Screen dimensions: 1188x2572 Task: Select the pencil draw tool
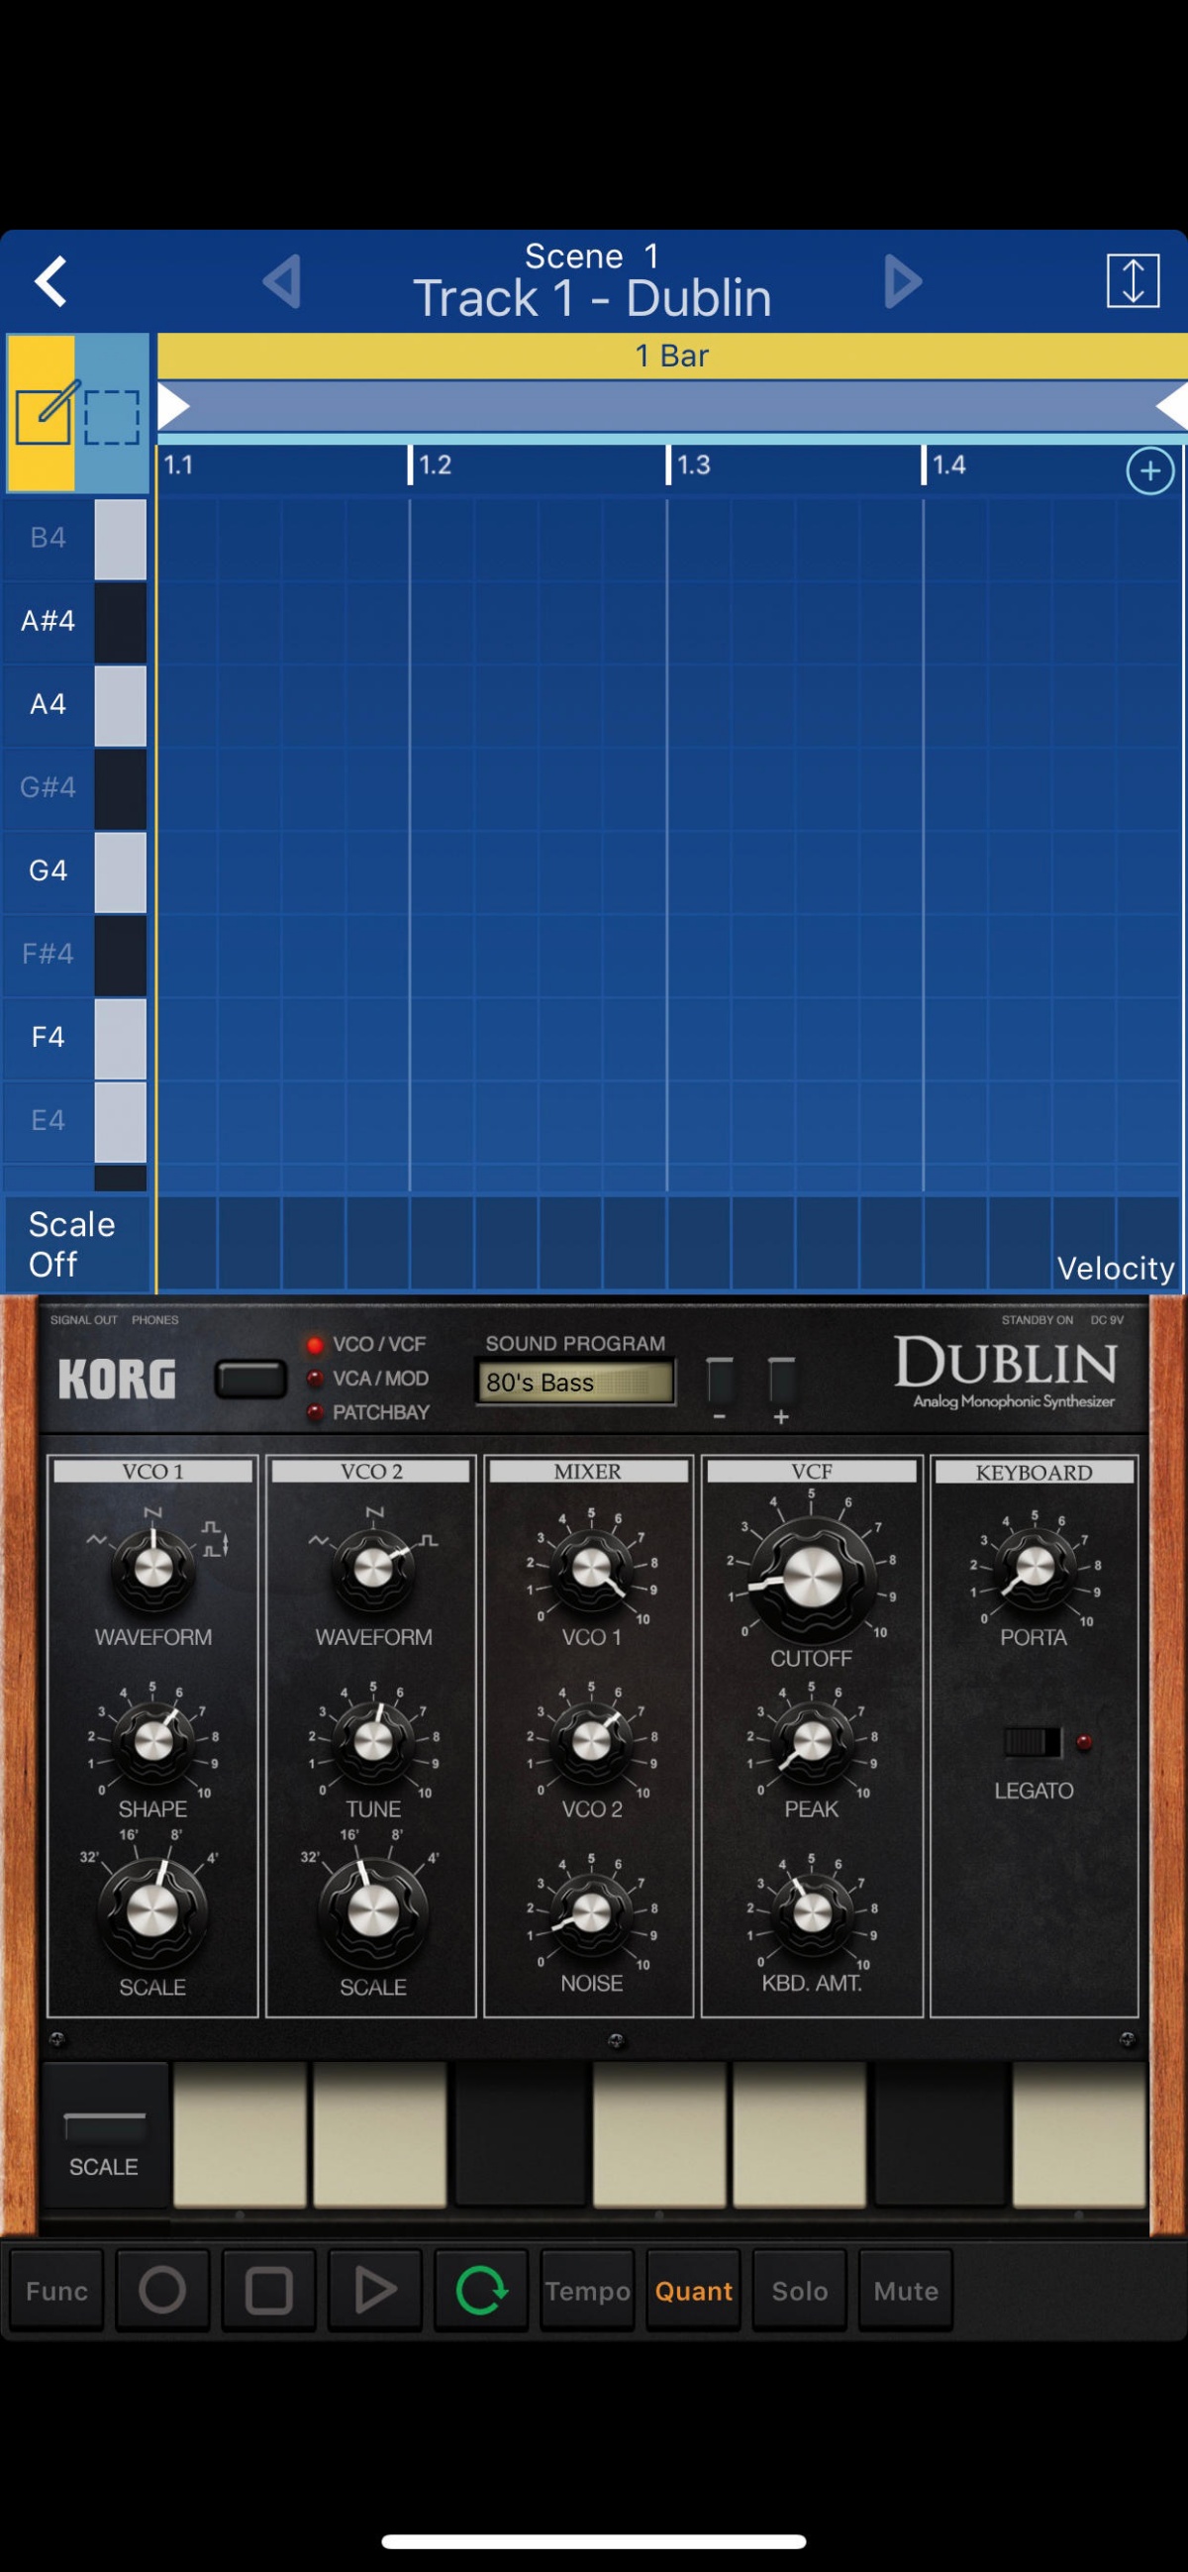42,413
